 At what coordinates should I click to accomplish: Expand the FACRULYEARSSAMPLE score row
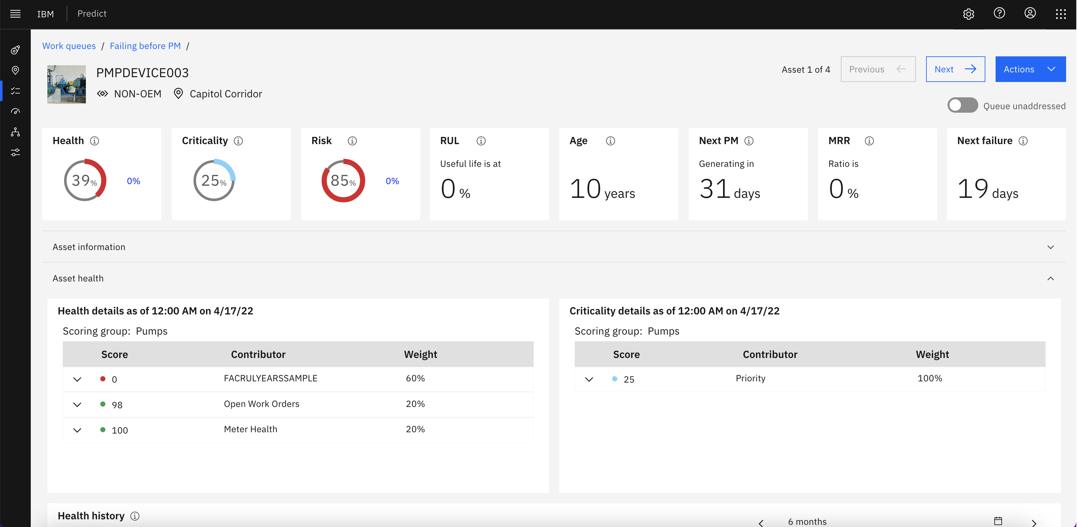77,378
